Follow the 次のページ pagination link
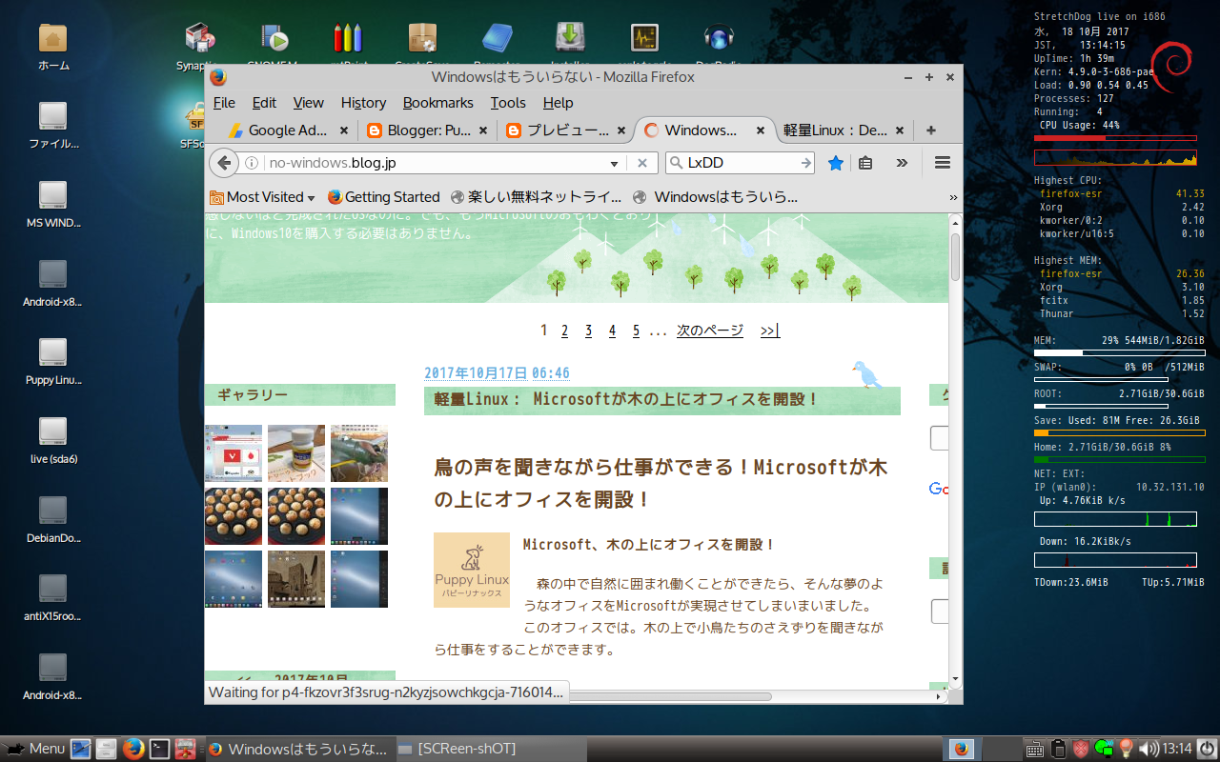This screenshot has width=1220, height=762. [x=709, y=330]
